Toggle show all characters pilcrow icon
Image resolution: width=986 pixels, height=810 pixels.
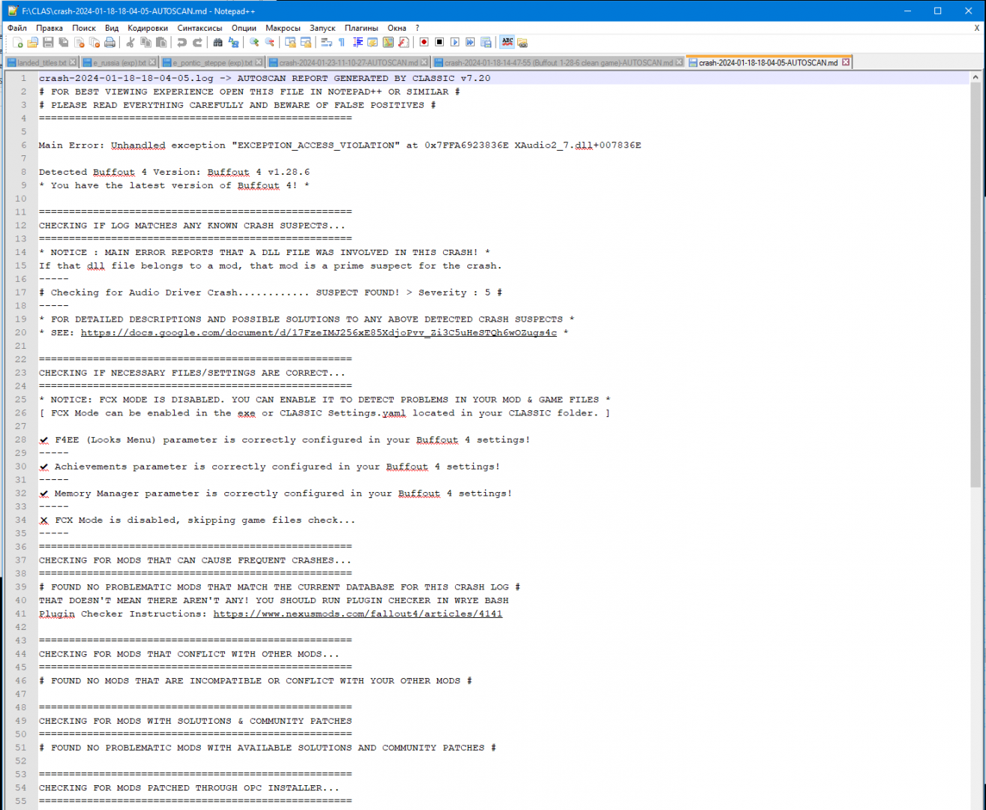click(x=342, y=43)
